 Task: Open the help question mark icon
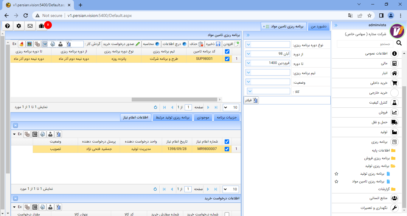coord(7,26)
